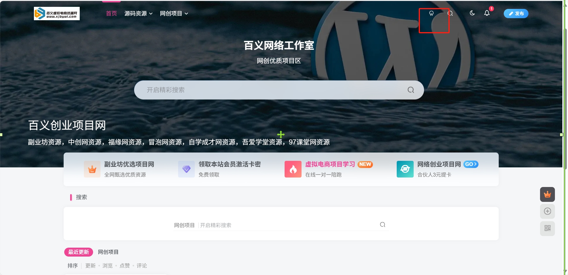
Task: Open the 网创项目 header menu
Action: pyautogui.click(x=171, y=13)
